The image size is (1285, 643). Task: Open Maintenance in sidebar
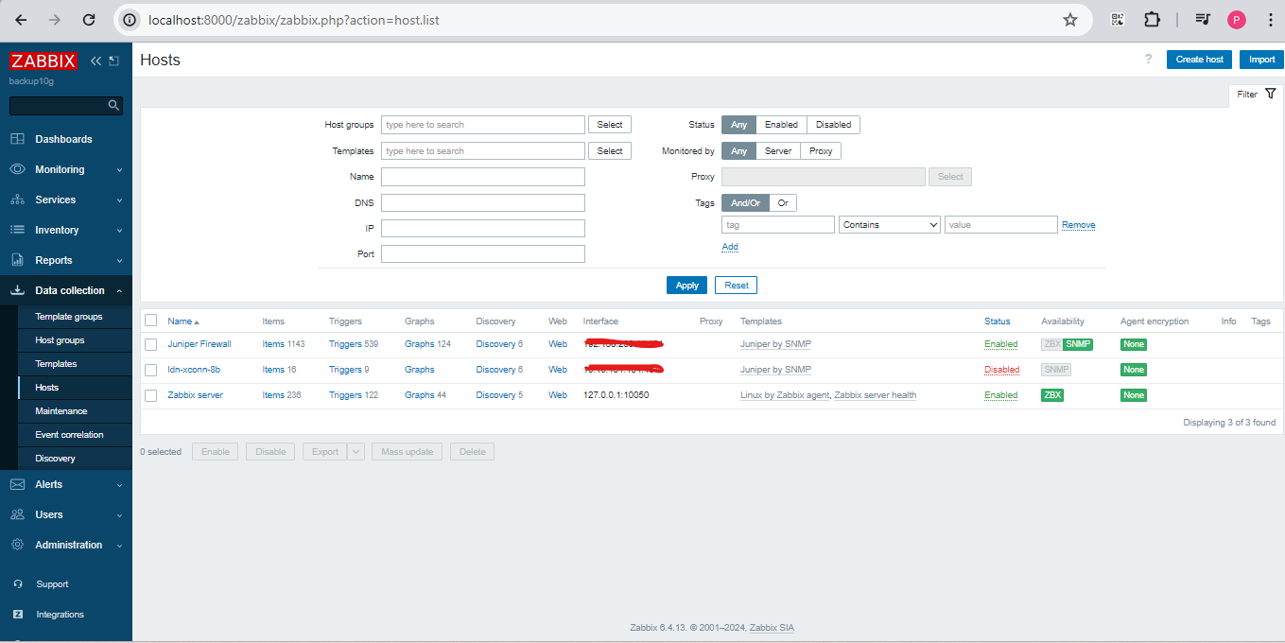click(x=61, y=411)
